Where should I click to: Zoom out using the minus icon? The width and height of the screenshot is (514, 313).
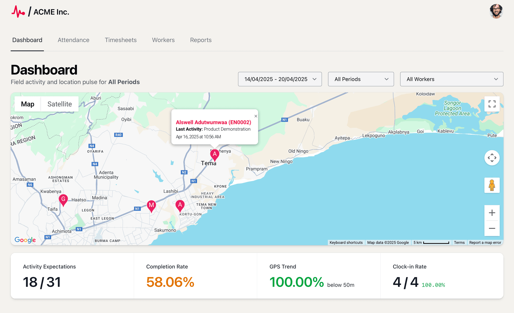492,228
